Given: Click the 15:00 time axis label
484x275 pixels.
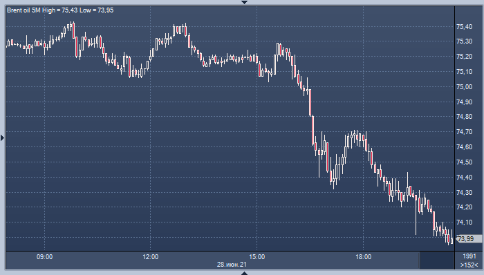Looking at the screenshot, I should click(x=257, y=257).
